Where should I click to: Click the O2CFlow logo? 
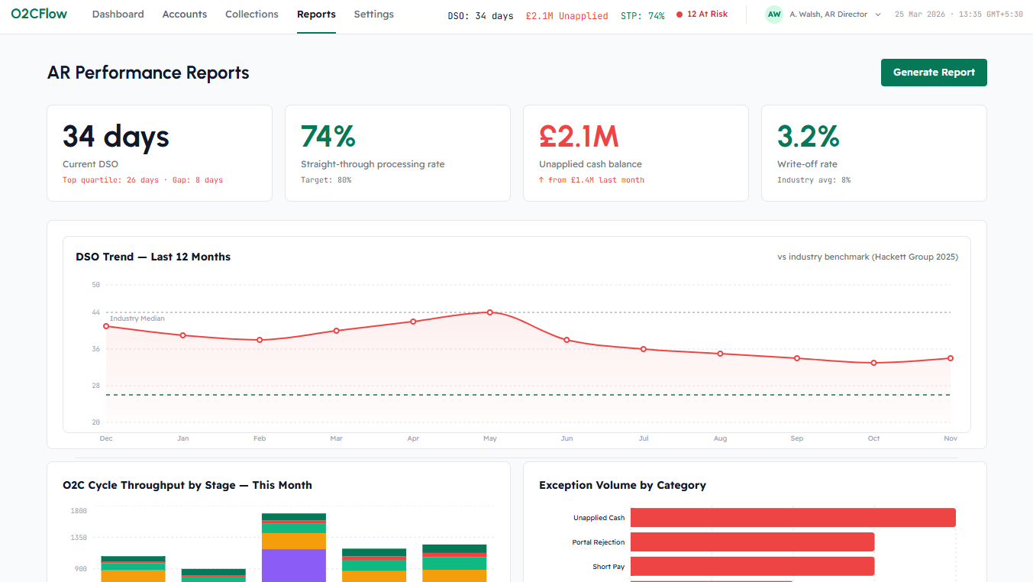tap(39, 14)
